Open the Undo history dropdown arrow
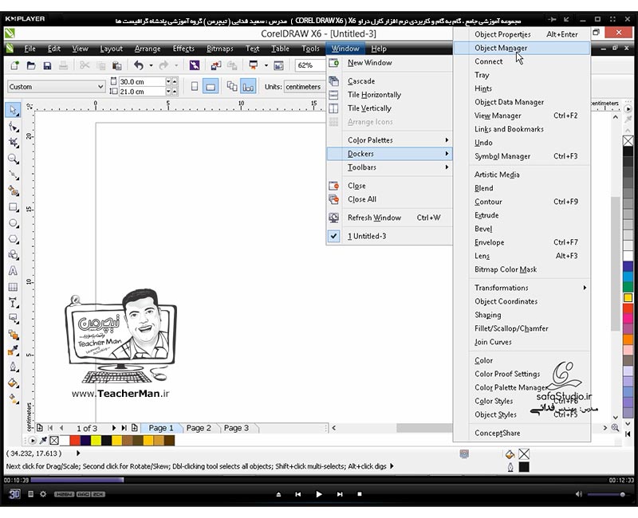The height and width of the screenshot is (518, 638). [x=151, y=65]
